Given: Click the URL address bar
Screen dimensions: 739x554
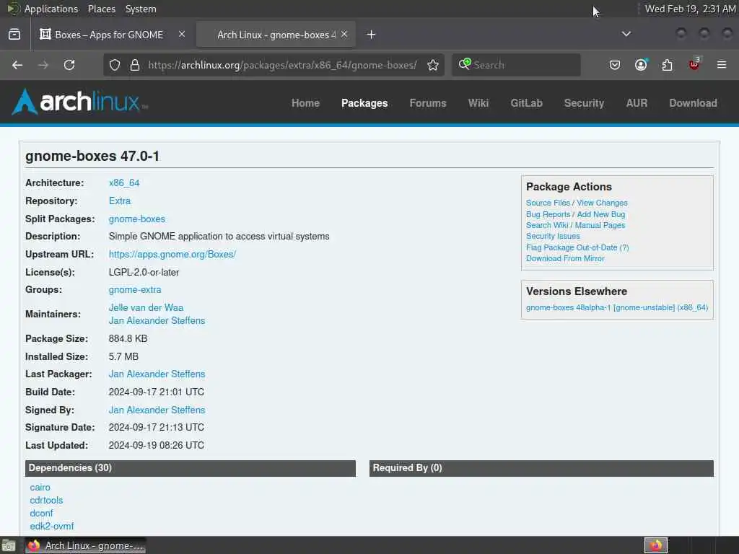Looking at the screenshot, I should pyautogui.click(x=282, y=65).
